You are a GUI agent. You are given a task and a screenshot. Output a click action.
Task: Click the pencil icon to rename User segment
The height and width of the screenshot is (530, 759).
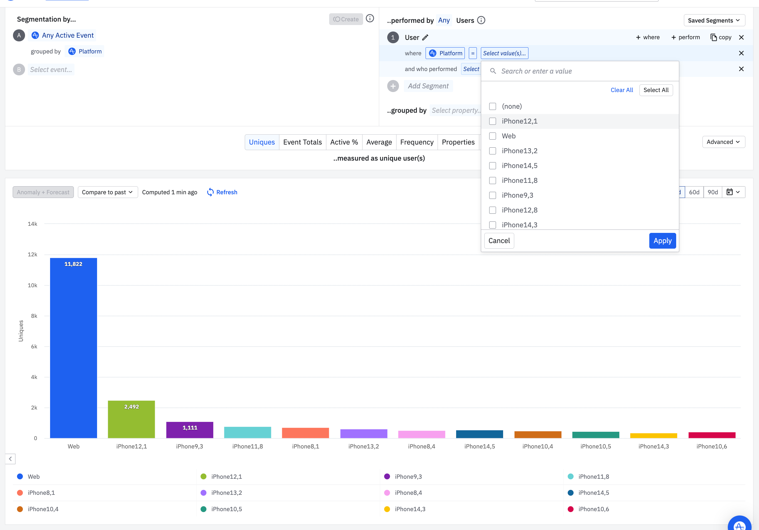click(x=425, y=37)
